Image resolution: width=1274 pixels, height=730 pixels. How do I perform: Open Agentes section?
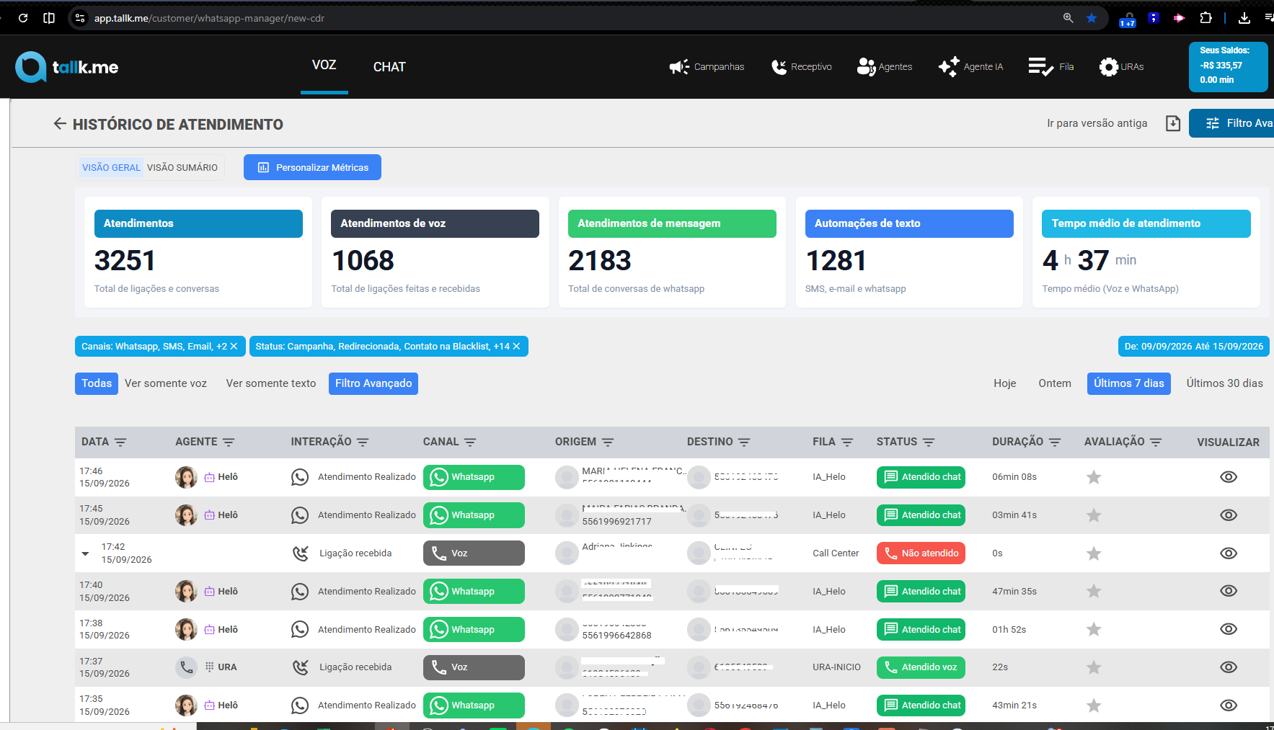(x=885, y=67)
